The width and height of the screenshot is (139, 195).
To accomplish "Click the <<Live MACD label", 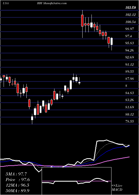I will point(117,187).
